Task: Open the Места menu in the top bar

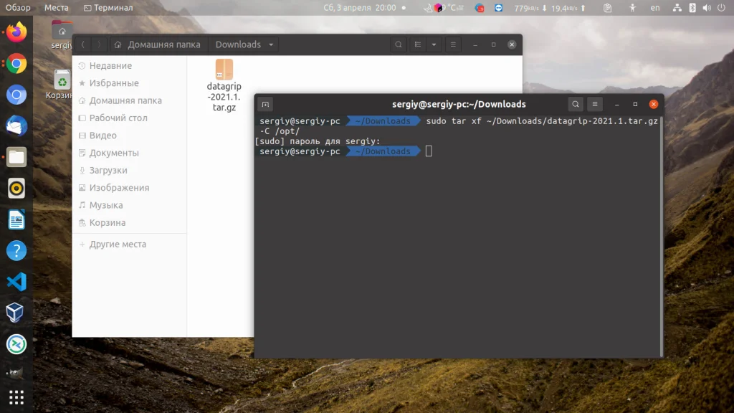Action: pos(57,7)
